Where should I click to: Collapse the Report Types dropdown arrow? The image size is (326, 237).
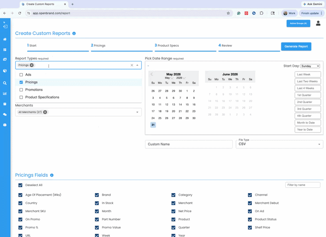(x=137, y=65)
